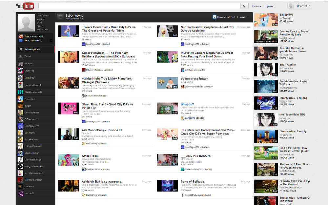Screen dimensions: 328x205
Task: Open Ashleigh Ball is so awesome title
Action: (102, 182)
